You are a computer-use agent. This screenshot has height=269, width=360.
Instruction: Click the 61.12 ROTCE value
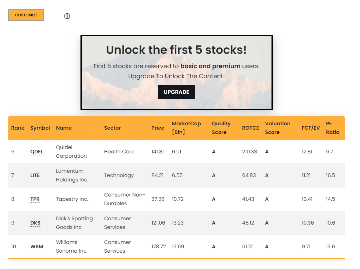coord(247,247)
